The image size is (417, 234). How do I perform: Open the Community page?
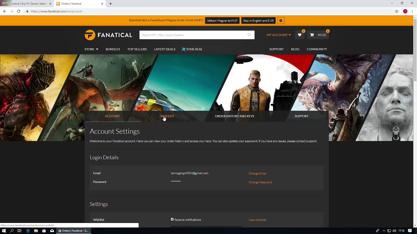(x=317, y=49)
